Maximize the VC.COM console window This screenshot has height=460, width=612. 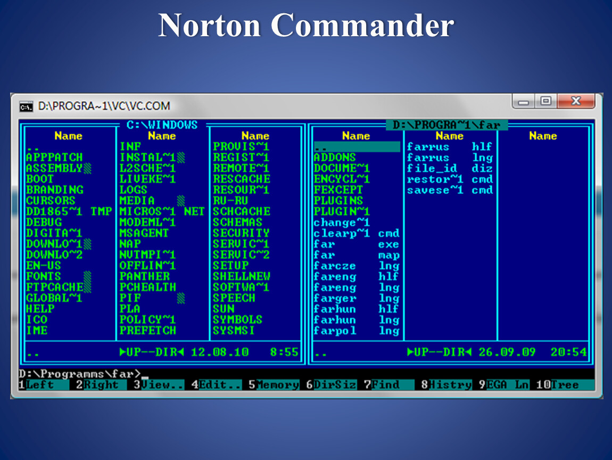(545, 102)
